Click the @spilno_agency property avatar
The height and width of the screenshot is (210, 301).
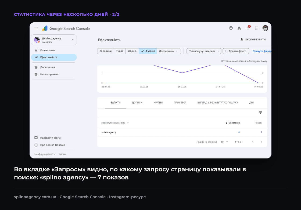tap(37, 40)
